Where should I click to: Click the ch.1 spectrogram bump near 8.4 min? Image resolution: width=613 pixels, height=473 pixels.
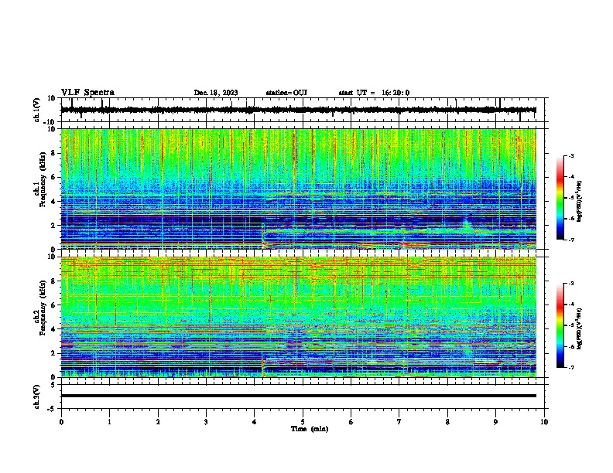pyautogui.click(x=466, y=224)
